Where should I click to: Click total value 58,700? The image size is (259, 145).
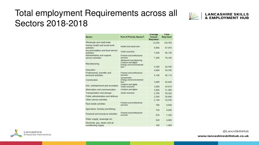pyautogui.click(x=168, y=67)
